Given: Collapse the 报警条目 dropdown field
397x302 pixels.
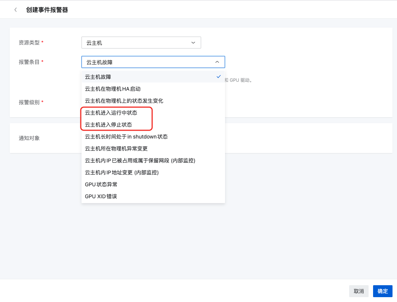Looking at the screenshot, I should [153, 62].
